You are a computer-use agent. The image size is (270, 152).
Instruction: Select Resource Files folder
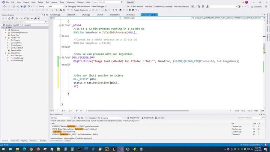point(16,50)
